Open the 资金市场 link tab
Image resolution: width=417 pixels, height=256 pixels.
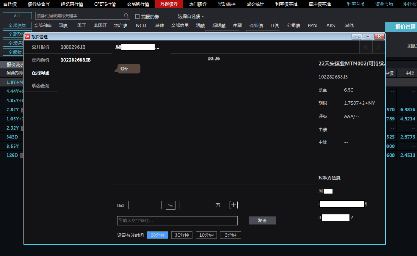click(x=384, y=4)
